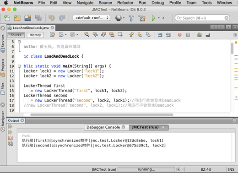Click the Open Project toolbar icon
The width and height of the screenshot is (238, 173).
point(27,18)
